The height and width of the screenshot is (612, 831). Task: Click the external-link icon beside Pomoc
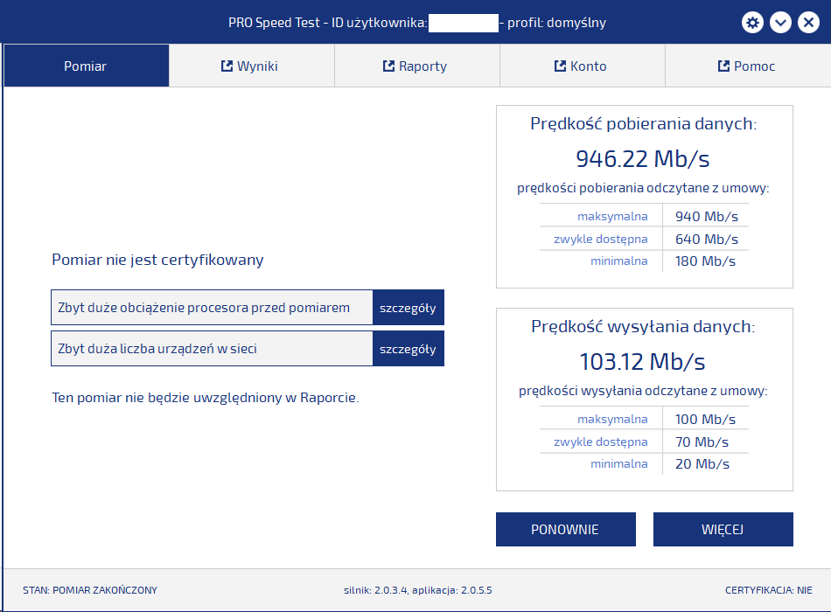coord(723,66)
